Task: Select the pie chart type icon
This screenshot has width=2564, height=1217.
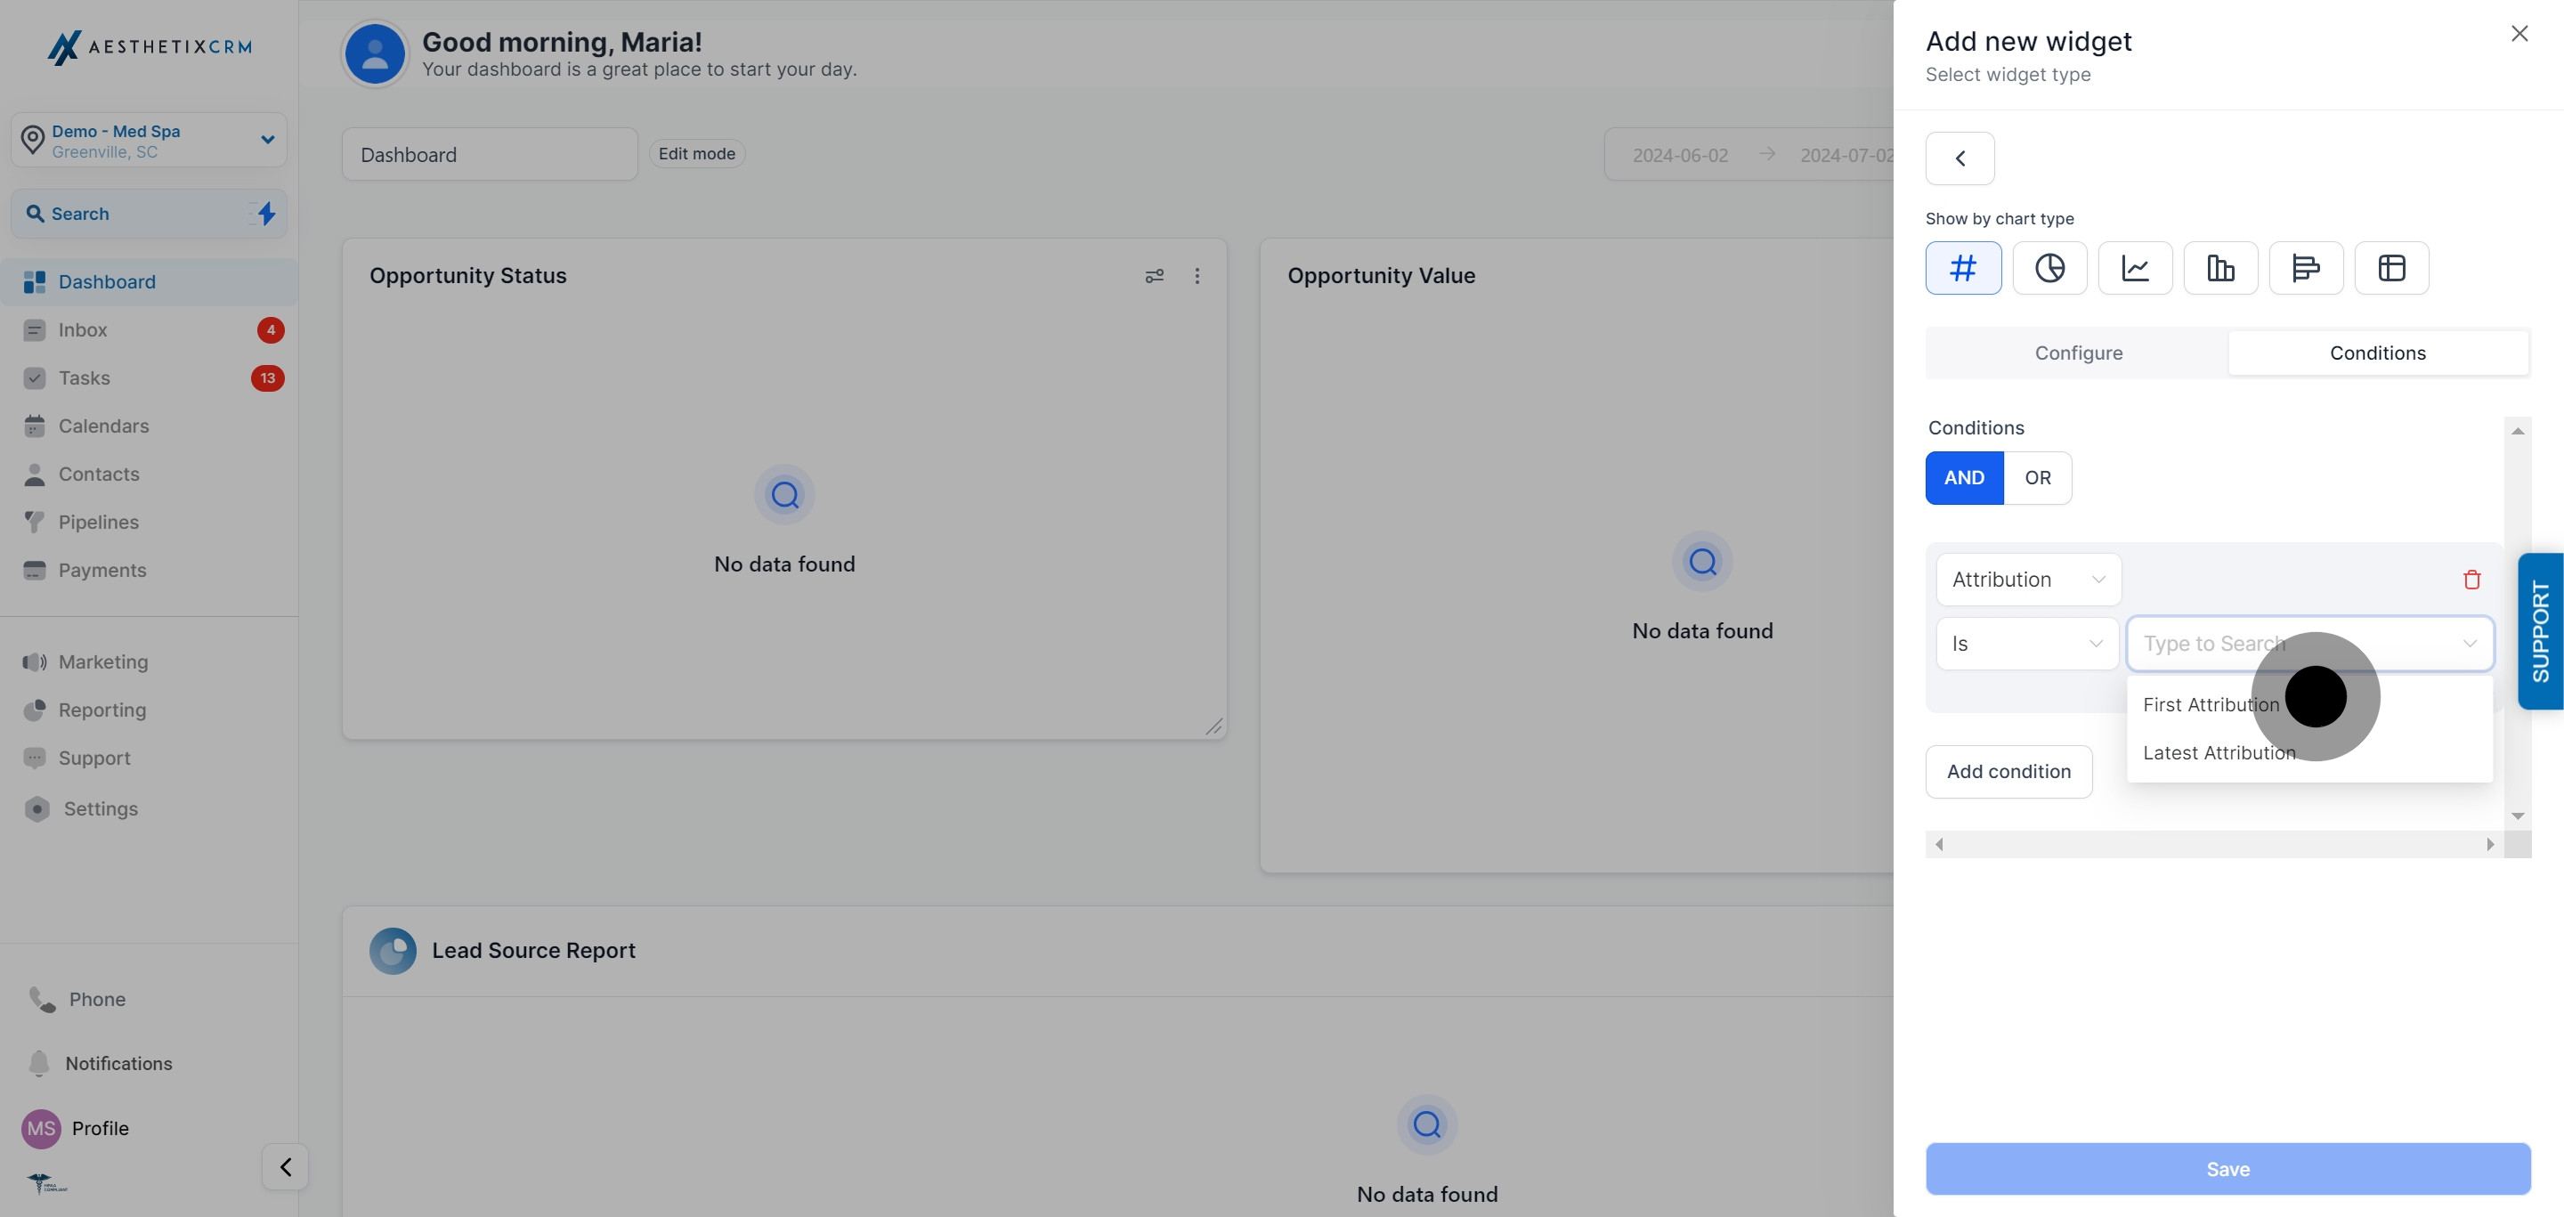Action: coord(2049,268)
